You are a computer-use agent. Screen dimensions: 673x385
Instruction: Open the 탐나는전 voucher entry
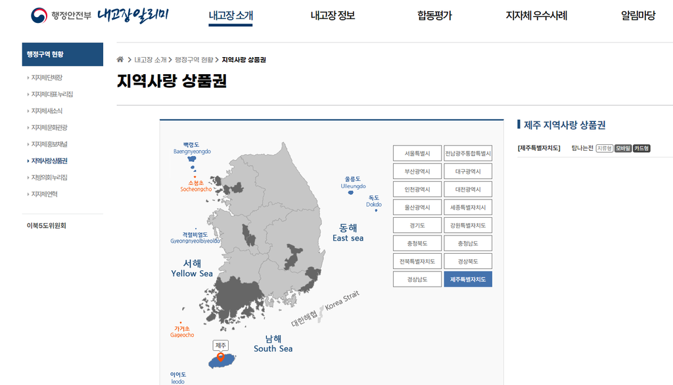(x=582, y=148)
